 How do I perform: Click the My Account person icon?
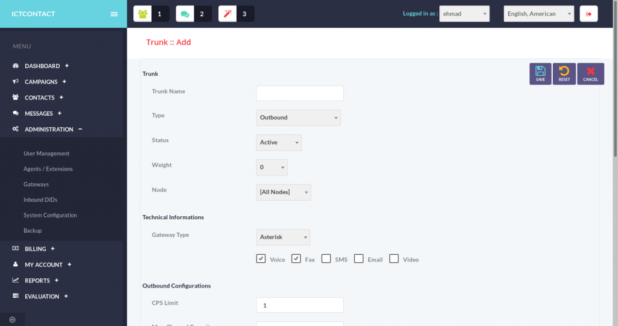coord(15,264)
